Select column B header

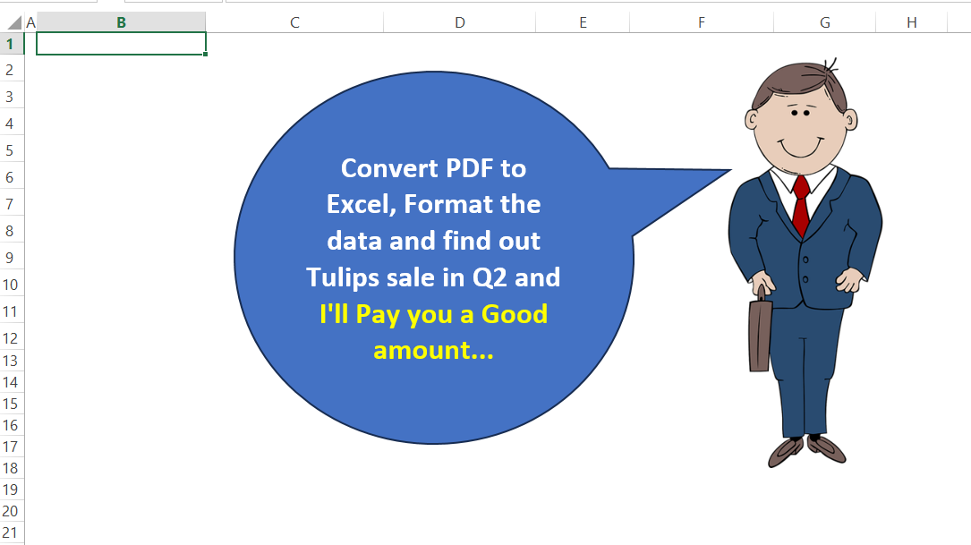(121, 22)
